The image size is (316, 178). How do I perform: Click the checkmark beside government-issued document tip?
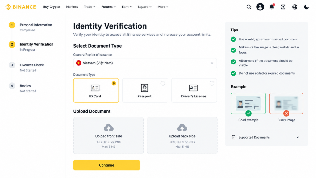coord(233,39)
